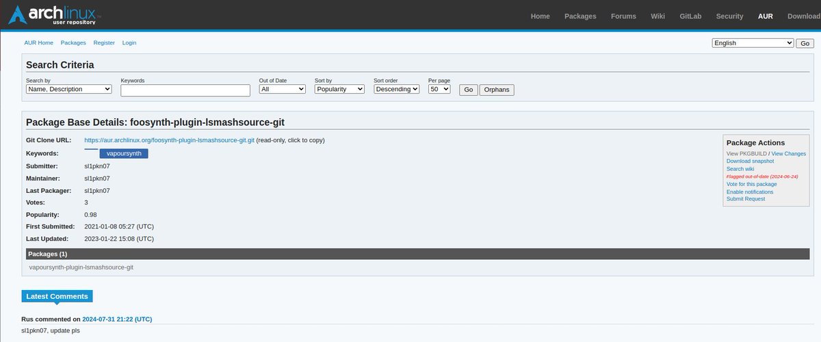
Task: Click the Orphans button
Action: pos(497,90)
